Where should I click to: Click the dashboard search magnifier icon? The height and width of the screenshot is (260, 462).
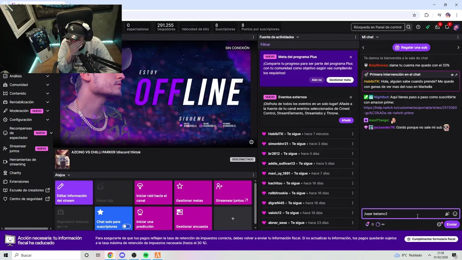click(408, 27)
